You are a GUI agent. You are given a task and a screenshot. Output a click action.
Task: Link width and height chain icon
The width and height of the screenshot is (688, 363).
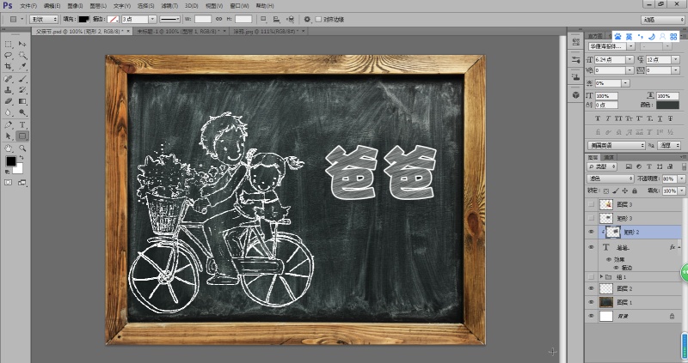pos(218,19)
